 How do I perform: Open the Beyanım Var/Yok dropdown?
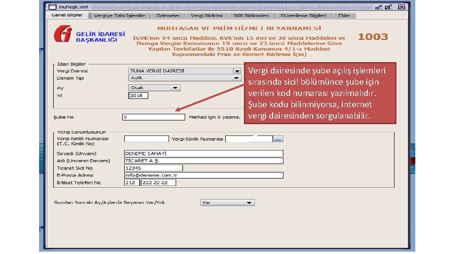227,203
